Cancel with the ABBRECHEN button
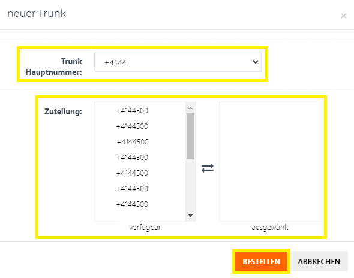 [319, 261]
